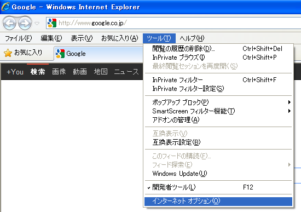
Task: Open the 表示(V) menu
Action: (x=82, y=38)
